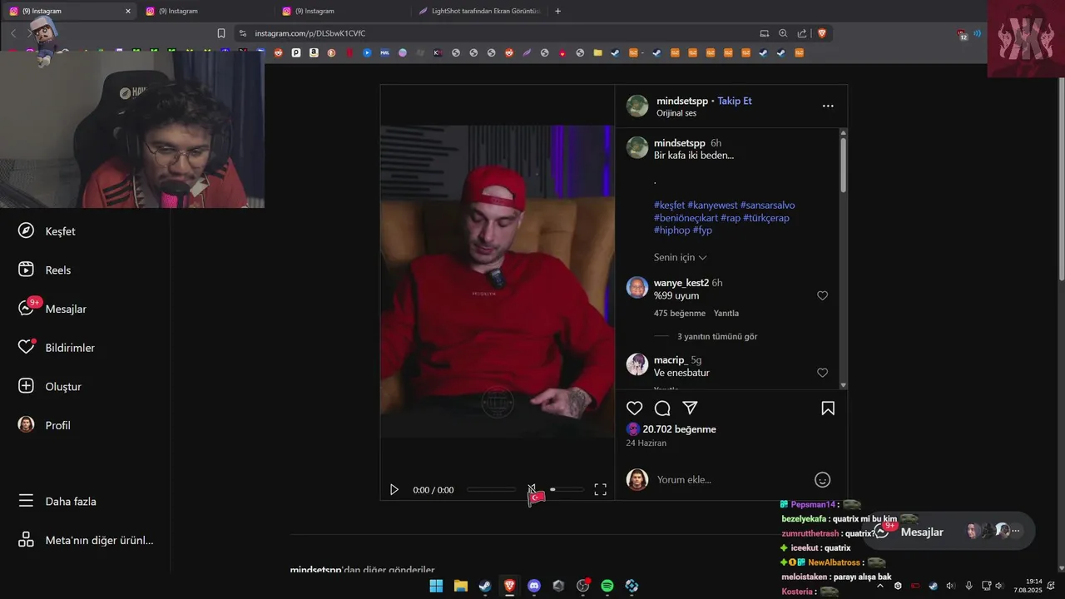1065x599 pixels.
Task: Open Spotify from taskbar
Action: click(607, 586)
